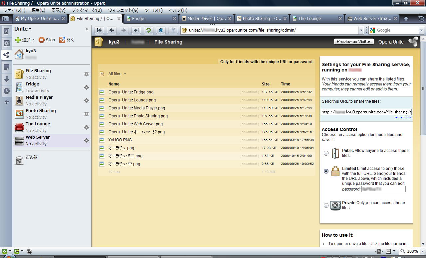This screenshot has width=426, height=258.
Task: Open the 編集(E) menu
Action: [x=38, y=10]
